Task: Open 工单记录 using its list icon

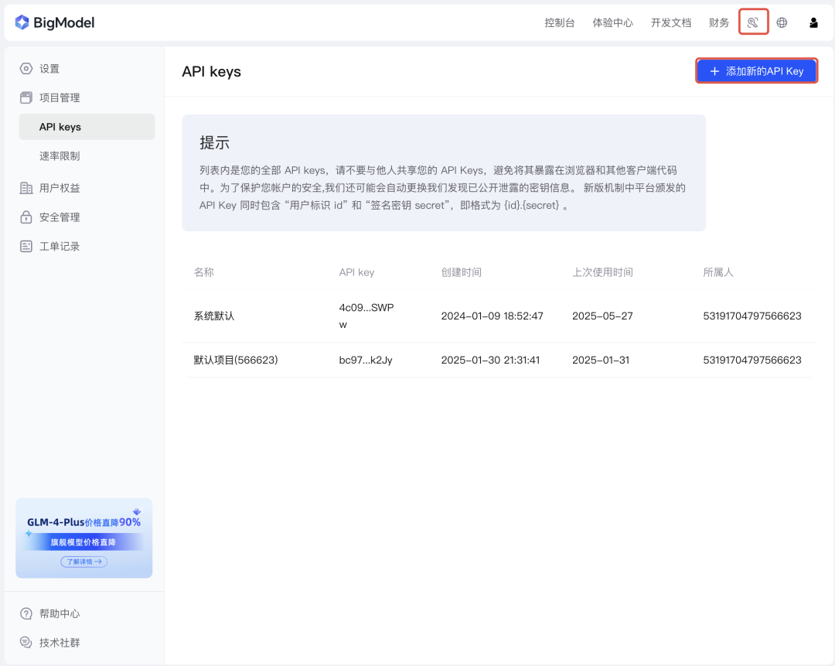Action: click(26, 246)
